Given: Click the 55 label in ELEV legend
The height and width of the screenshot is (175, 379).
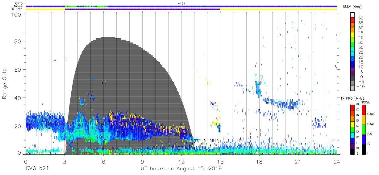Looking at the screenshot, I should (360, 23).
